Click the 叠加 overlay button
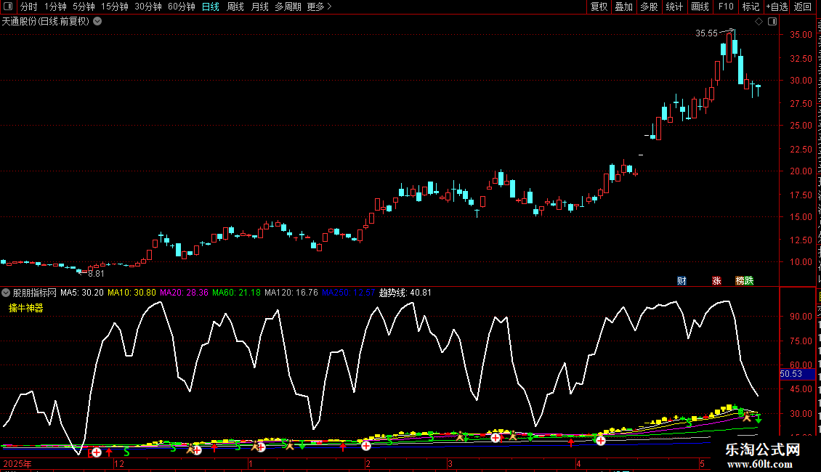 point(623,7)
